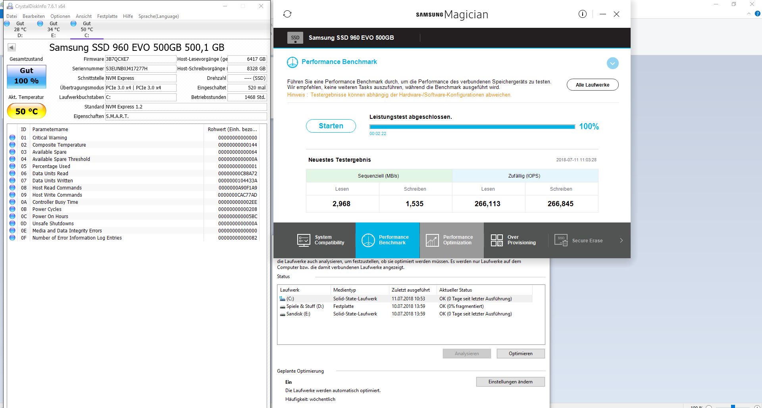Select Sandisk (E:) drive row
This screenshot has width=762, height=408.
(x=405, y=314)
